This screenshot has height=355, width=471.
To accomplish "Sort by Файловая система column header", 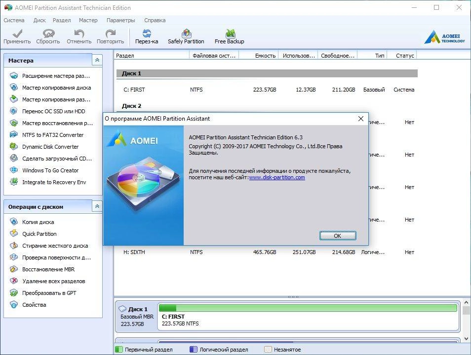I will pyautogui.click(x=214, y=56).
